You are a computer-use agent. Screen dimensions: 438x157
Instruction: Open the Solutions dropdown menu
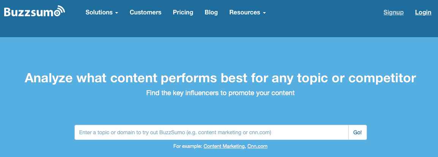[x=102, y=13]
